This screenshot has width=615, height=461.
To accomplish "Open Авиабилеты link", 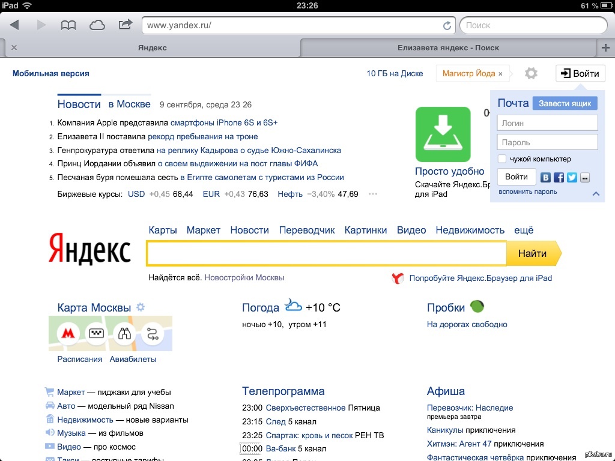I will click(133, 359).
